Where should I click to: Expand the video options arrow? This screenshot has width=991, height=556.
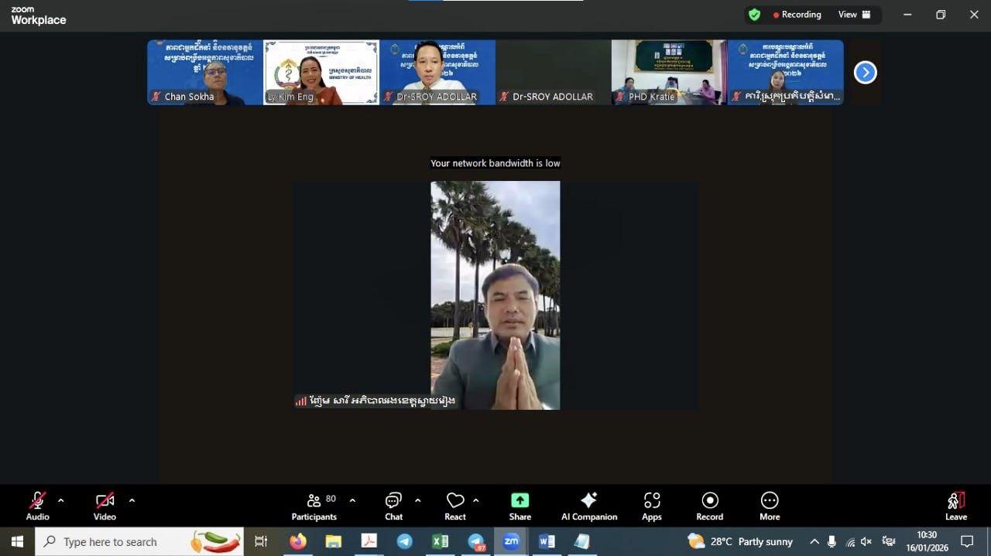point(132,500)
